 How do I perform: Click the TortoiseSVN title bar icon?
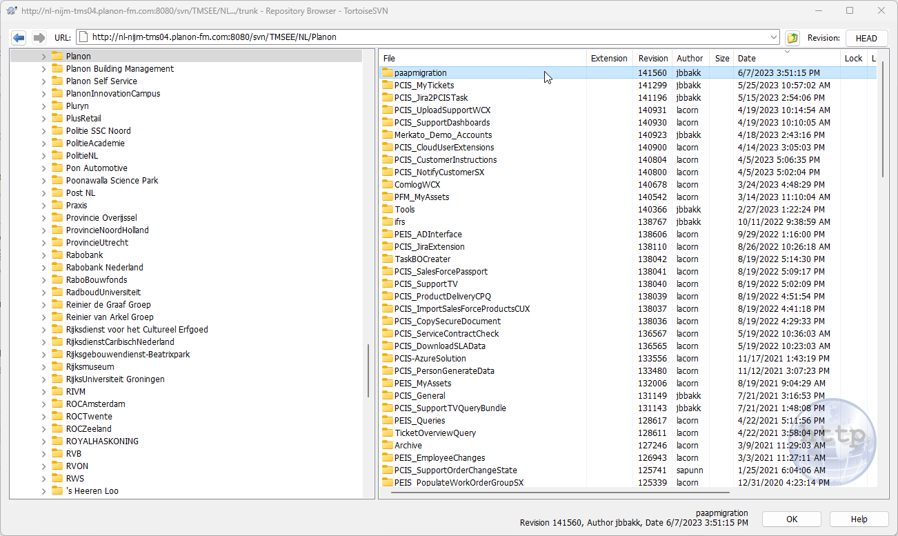[x=12, y=10]
